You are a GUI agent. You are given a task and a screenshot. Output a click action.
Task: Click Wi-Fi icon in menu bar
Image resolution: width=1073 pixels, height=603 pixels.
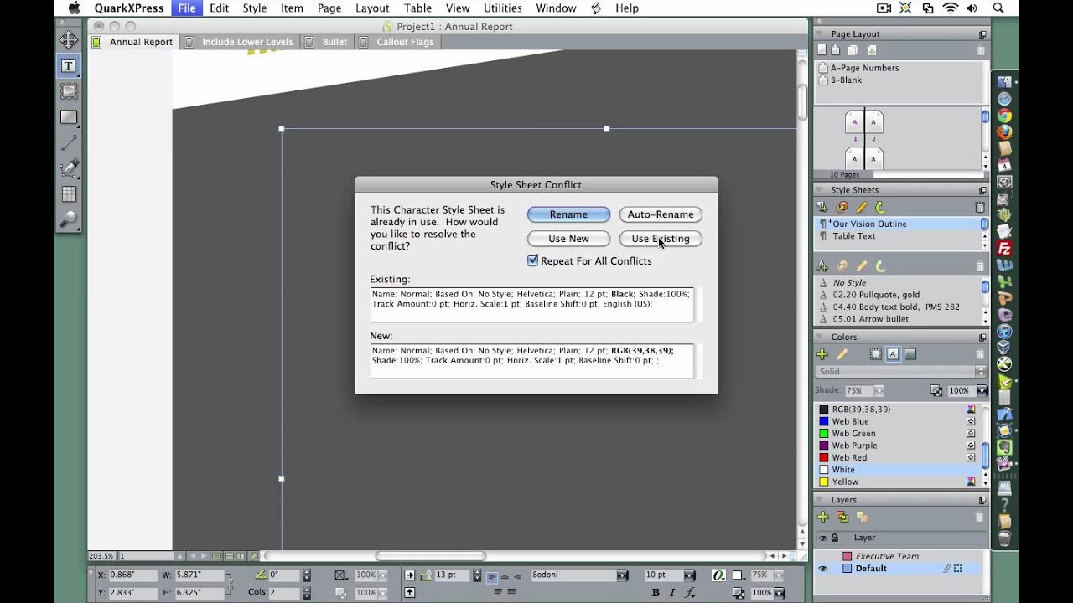coord(950,8)
